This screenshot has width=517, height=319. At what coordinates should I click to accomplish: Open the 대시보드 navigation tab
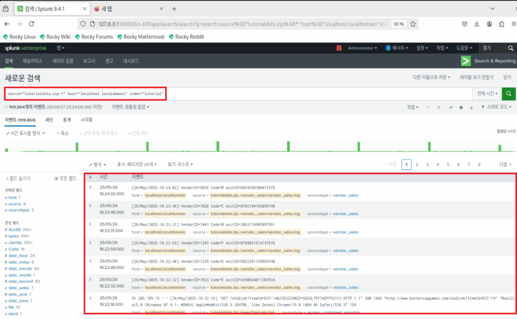[x=131, y=61]
